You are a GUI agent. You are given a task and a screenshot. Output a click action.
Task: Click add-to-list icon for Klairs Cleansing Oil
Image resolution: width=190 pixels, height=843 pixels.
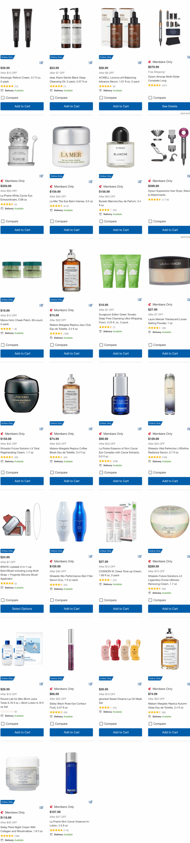pos(91,63)
